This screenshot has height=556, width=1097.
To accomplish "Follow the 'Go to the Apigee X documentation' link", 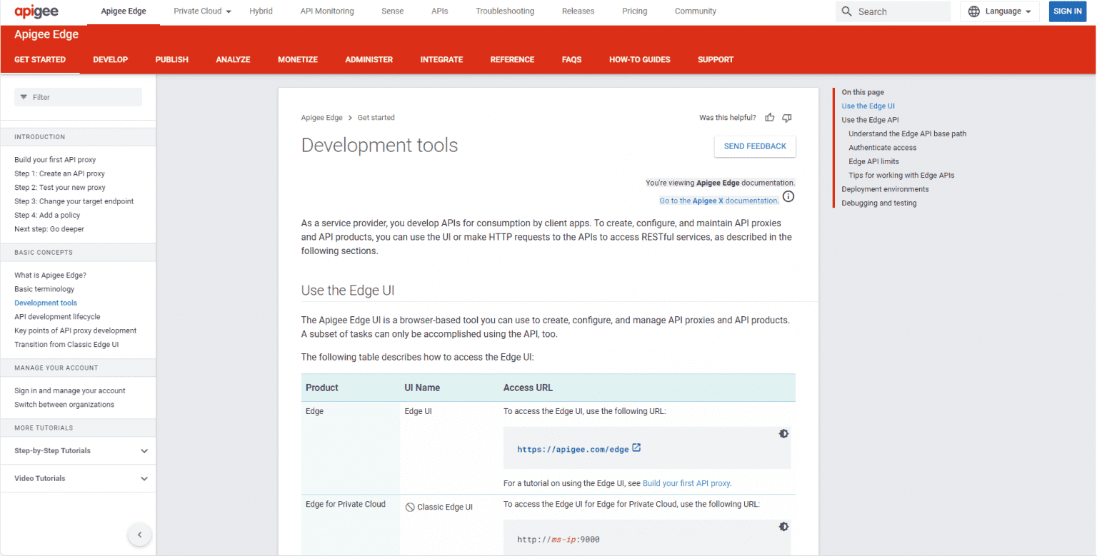I will [717, 201].
